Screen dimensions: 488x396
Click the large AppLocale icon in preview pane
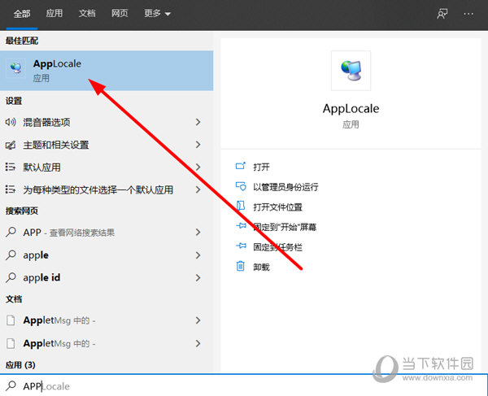tap(351, 71)
